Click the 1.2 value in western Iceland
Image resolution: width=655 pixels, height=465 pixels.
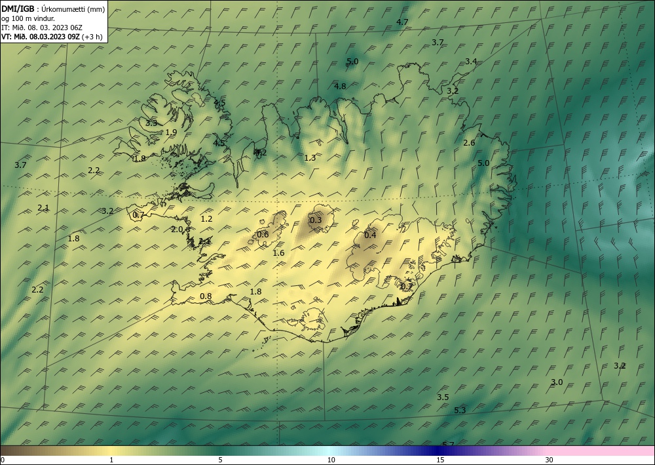206,218
